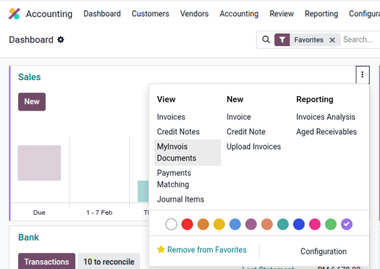The height and width of the screenshot is (269, 380).
Task: Click the '1 - 7 Feb' chart axis label
Action: [x=99, y=213]
